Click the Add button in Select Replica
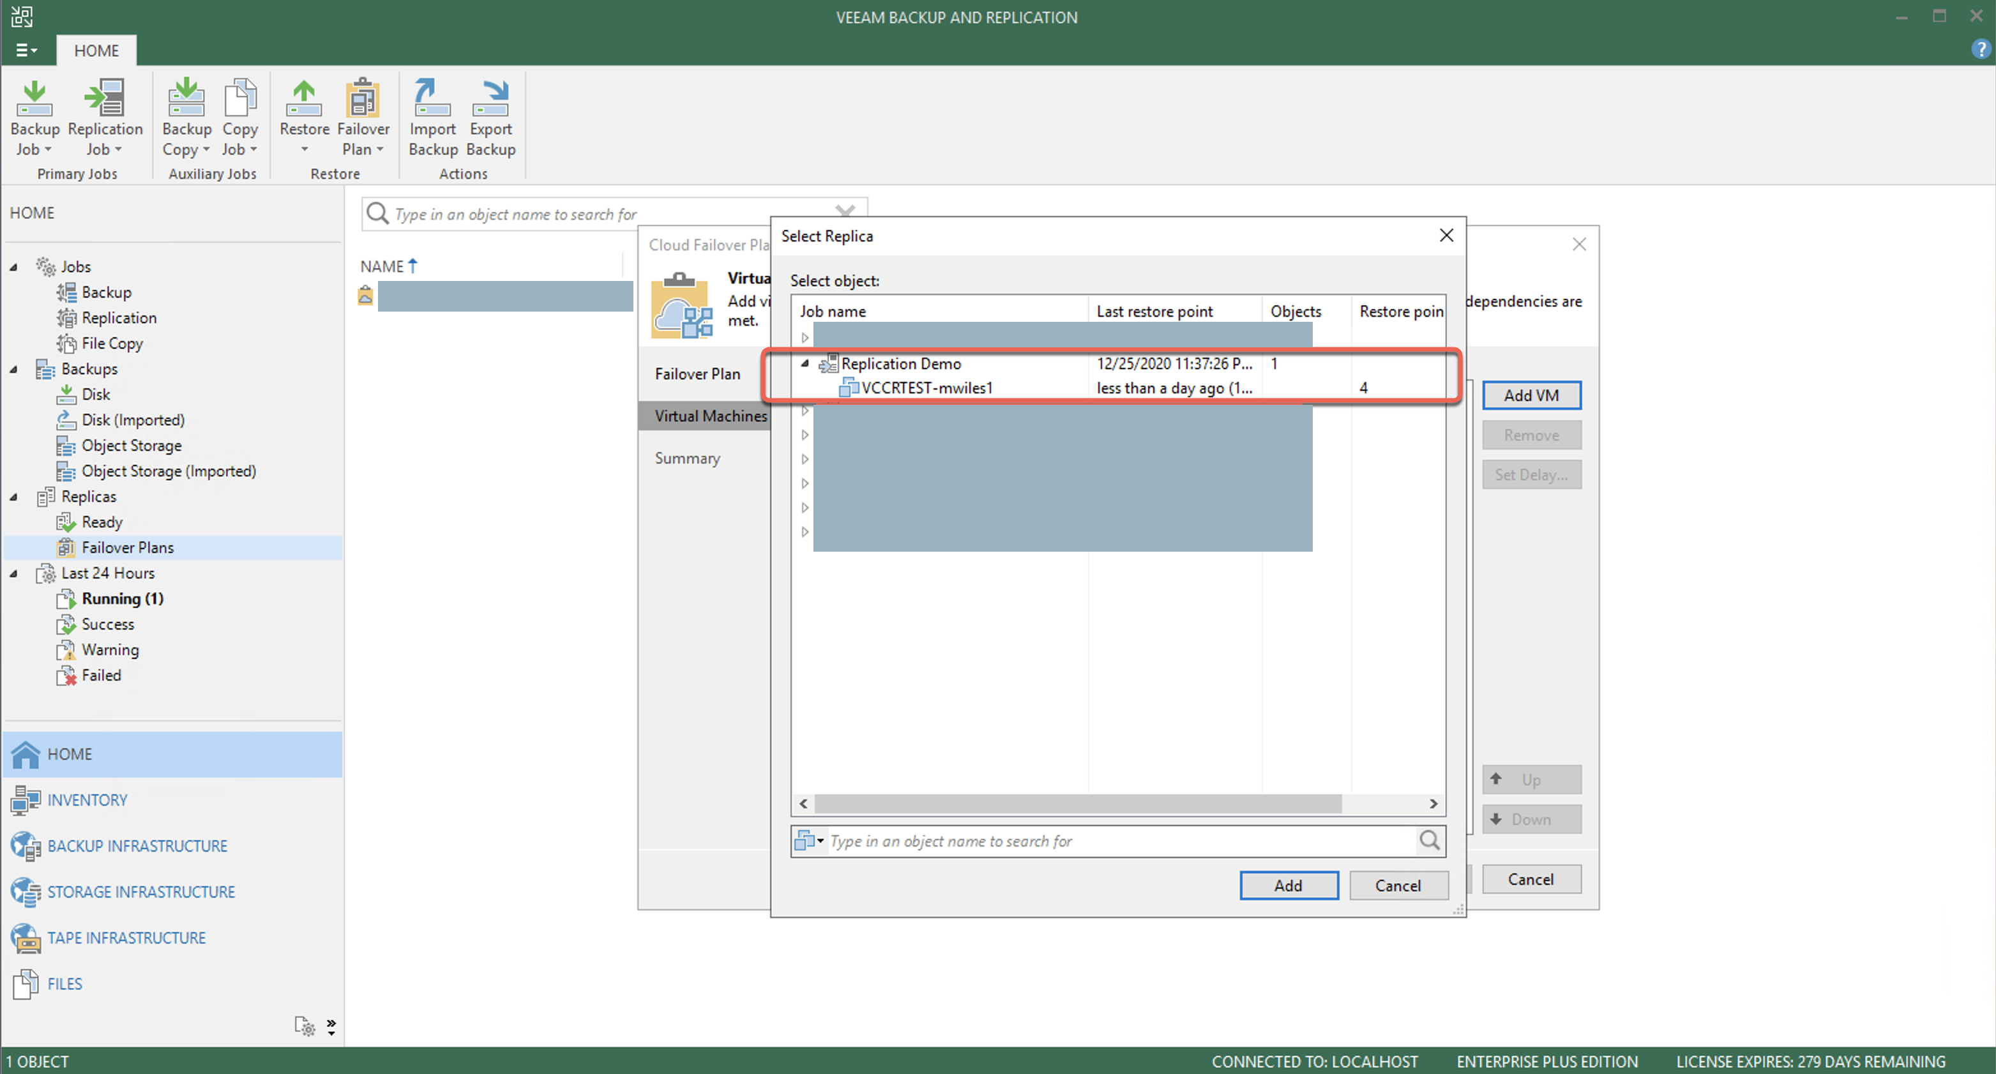This screenshot has width=1996, height=1074. 1288,885
